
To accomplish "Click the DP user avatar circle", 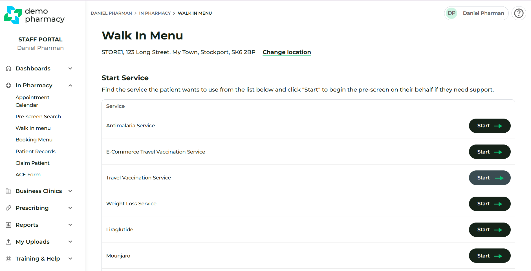I will coord(451,13).
